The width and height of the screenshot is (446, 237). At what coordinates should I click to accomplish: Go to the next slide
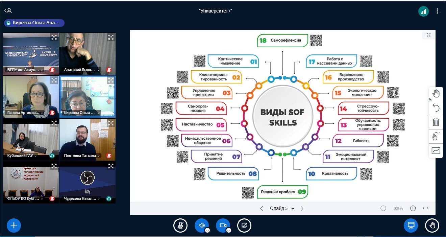click(x=302, y=209)
